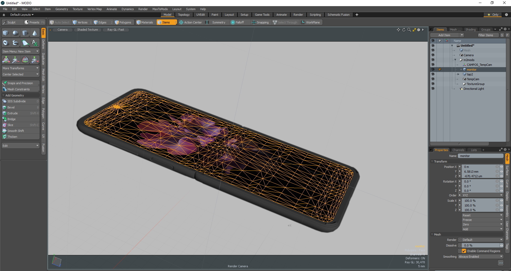This screenshot has width=511, height=271.
Task: Select the Sphere primitive tool
Action: coord(15,33)
